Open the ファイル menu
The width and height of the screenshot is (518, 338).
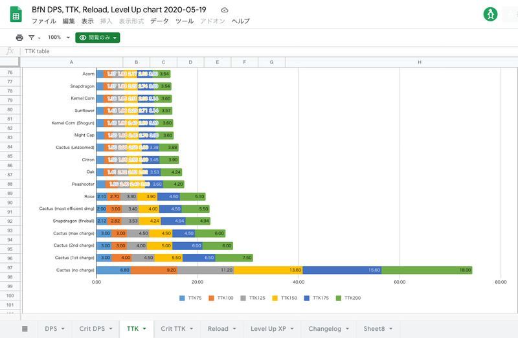click(x=43, y=21)
